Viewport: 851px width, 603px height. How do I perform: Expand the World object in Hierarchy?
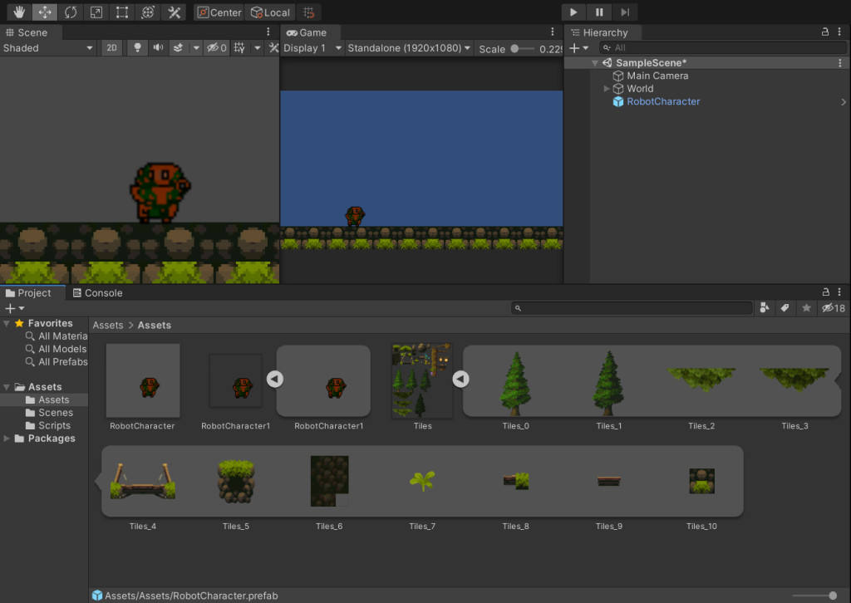[607, 89]
